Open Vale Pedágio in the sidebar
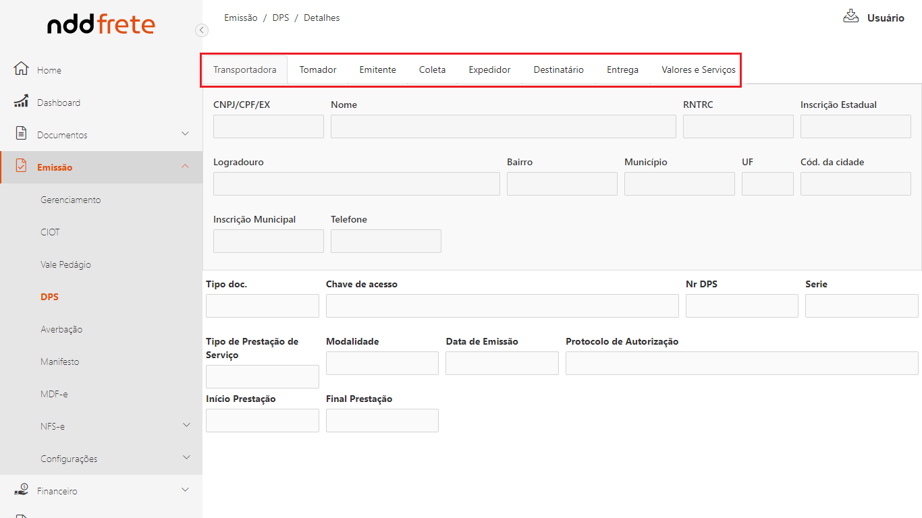 click(x=65, y=264)
